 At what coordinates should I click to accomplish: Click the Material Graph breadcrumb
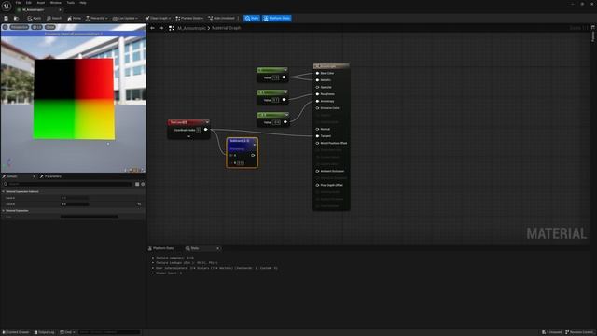[226, 28]
